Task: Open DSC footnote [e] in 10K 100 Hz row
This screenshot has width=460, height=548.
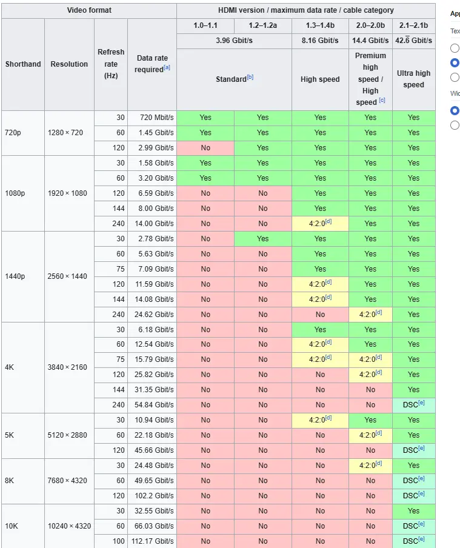Action: pyautogui.click(x=422, y=539)
